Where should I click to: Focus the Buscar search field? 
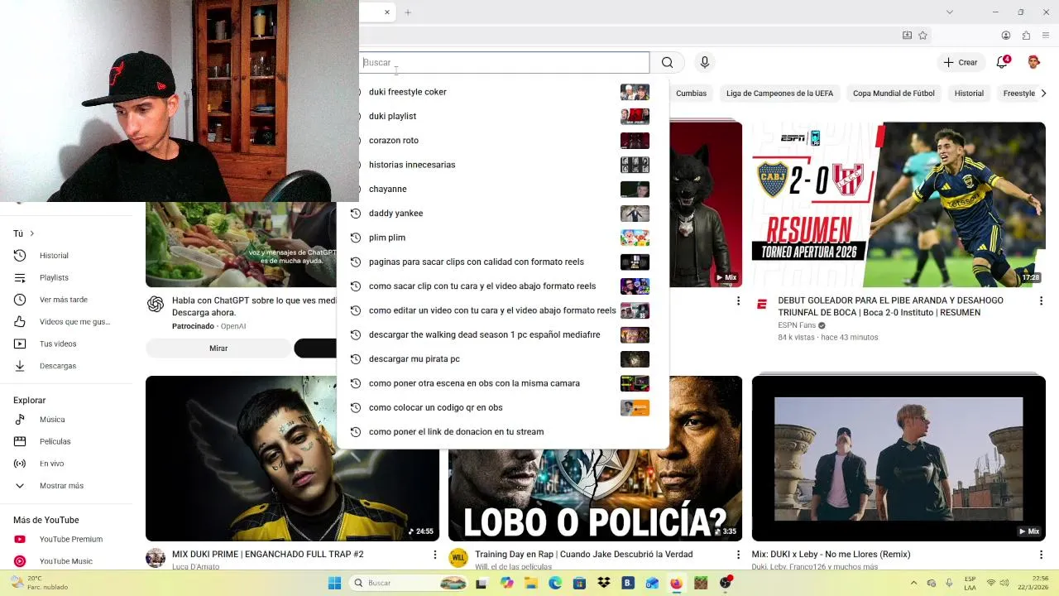504,62
